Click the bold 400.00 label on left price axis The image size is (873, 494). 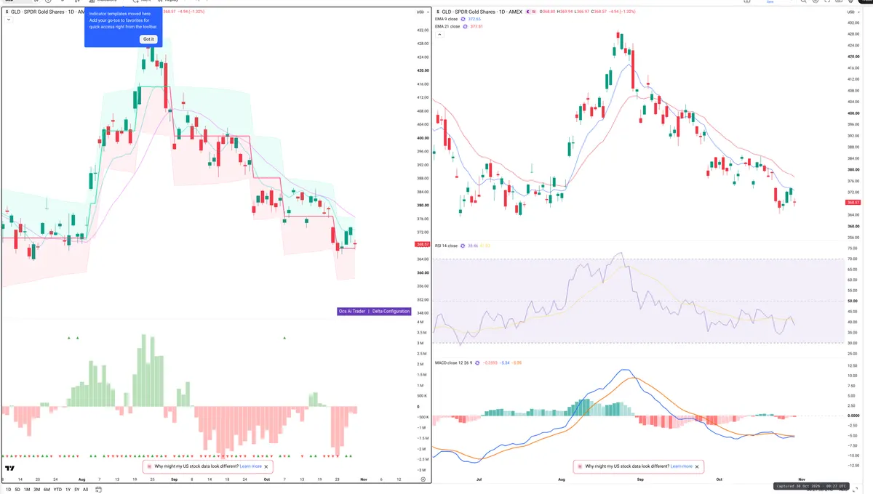422,138
